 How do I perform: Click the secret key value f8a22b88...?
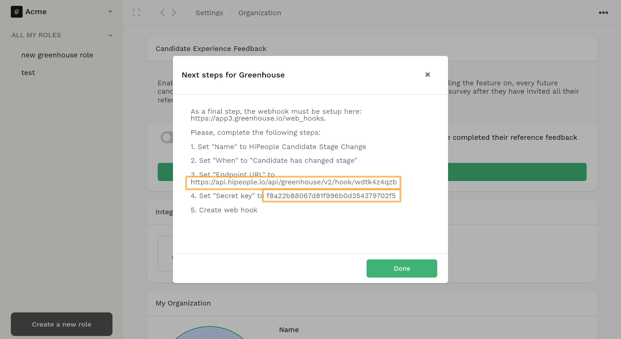pyautogui.click(x=331, y=196)
